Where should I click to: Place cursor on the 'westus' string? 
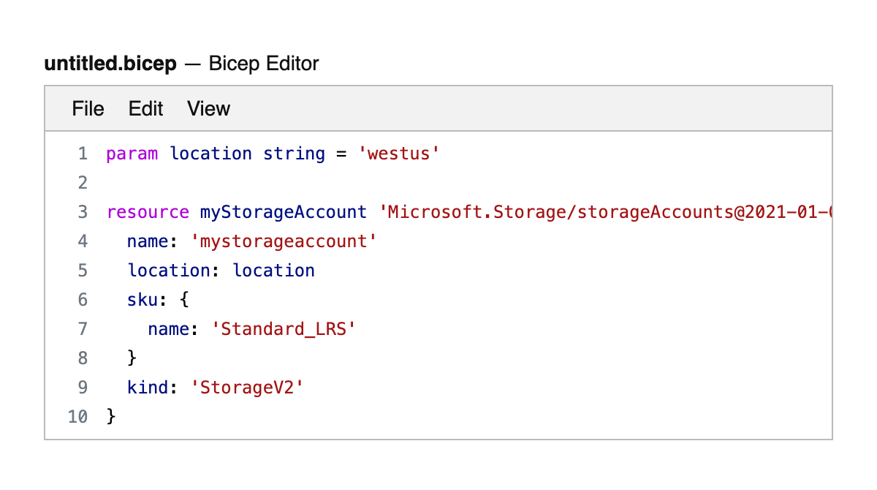click(399, 154)
